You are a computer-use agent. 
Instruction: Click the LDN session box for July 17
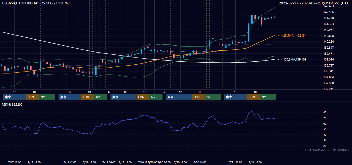33,97
